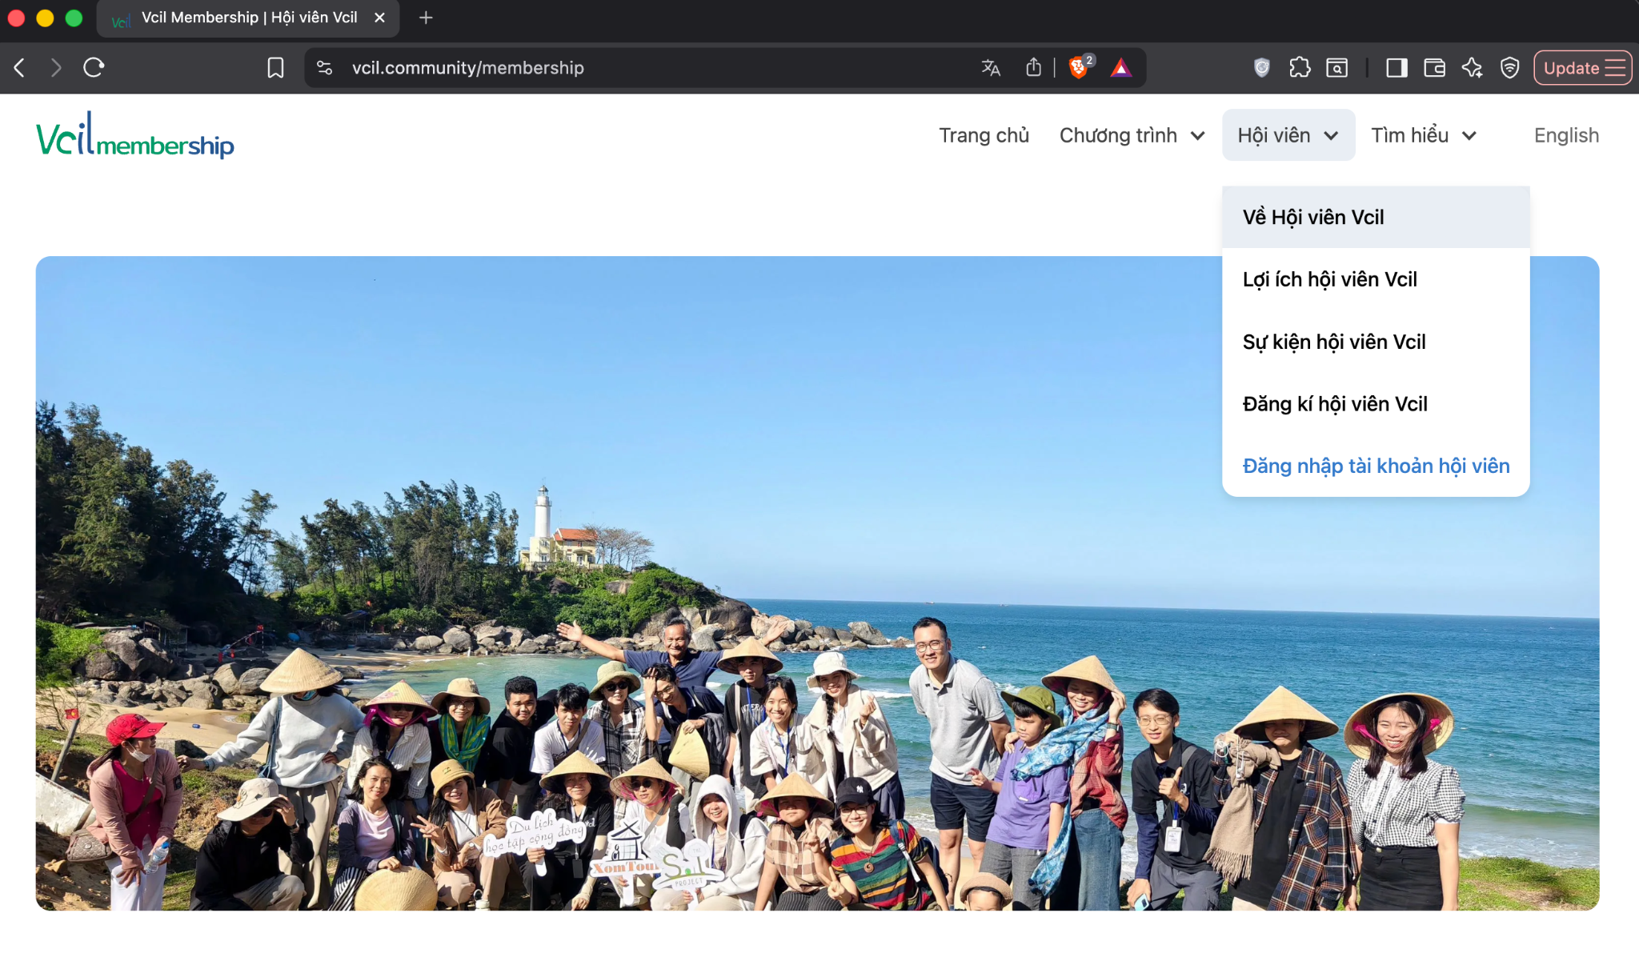
Task: Collapse the Hội viên dropdown menu
Action: pyautogui.click(x=1288, y=135)
